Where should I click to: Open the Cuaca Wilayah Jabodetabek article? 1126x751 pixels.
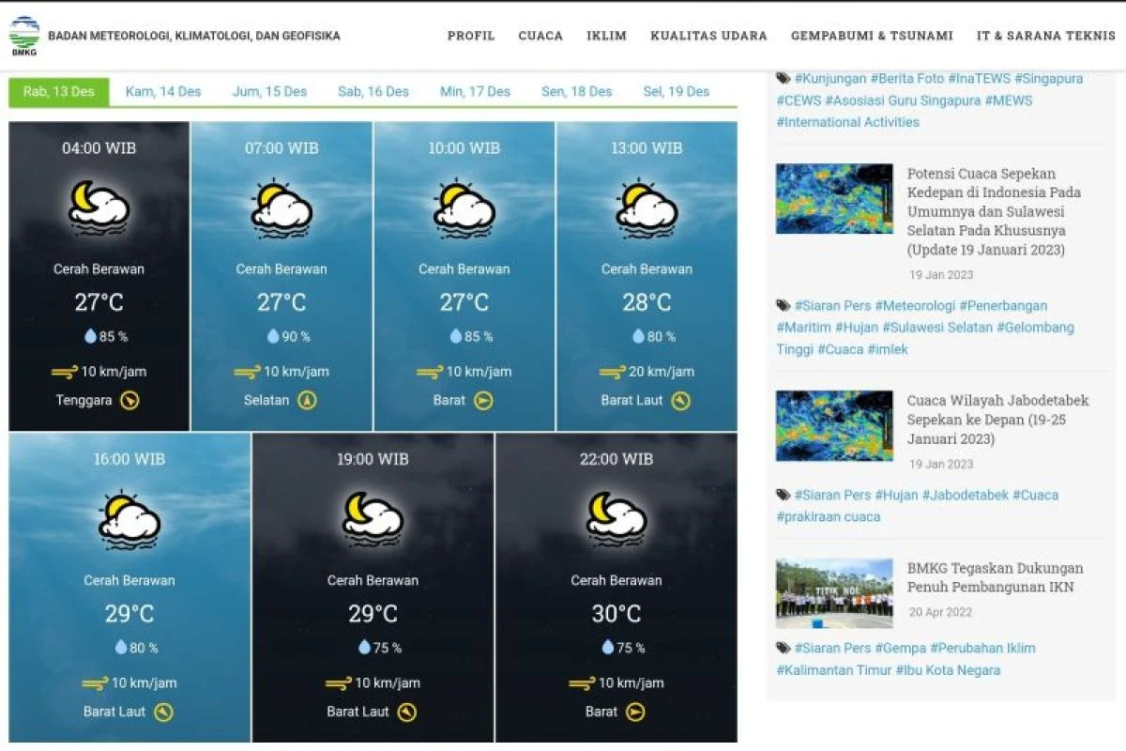pyautogui.click(x=997, y=420)
